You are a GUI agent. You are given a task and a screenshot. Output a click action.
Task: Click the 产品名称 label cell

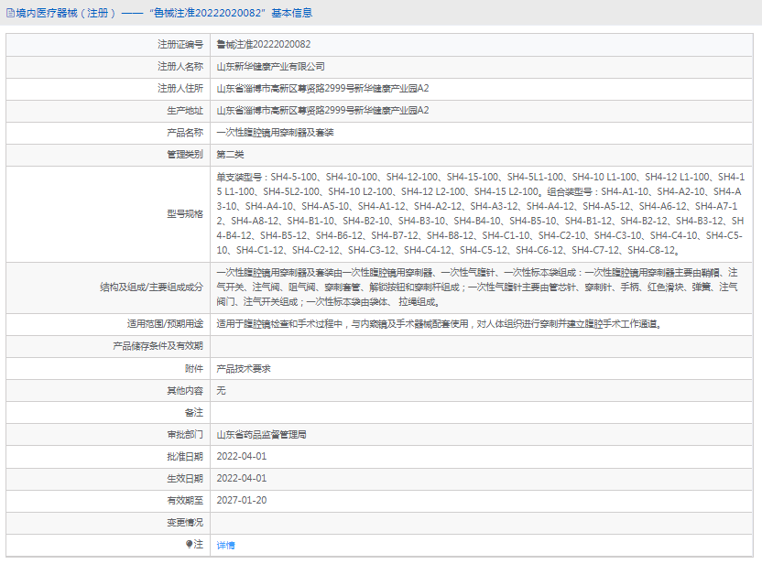pos(108,133)
